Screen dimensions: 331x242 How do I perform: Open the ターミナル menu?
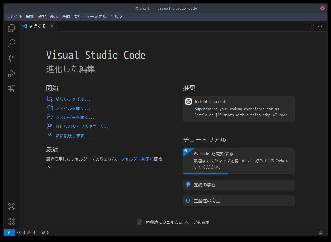click(x=96, y=16)
